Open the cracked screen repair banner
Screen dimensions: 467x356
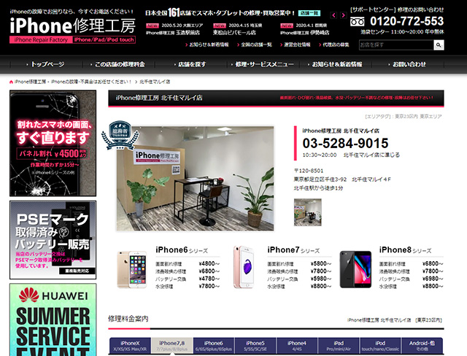pos(53,143)
